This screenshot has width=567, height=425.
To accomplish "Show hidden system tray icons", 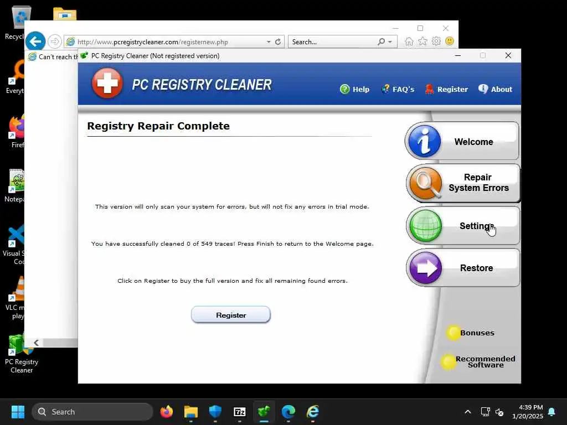I will (x=467, y=412).
